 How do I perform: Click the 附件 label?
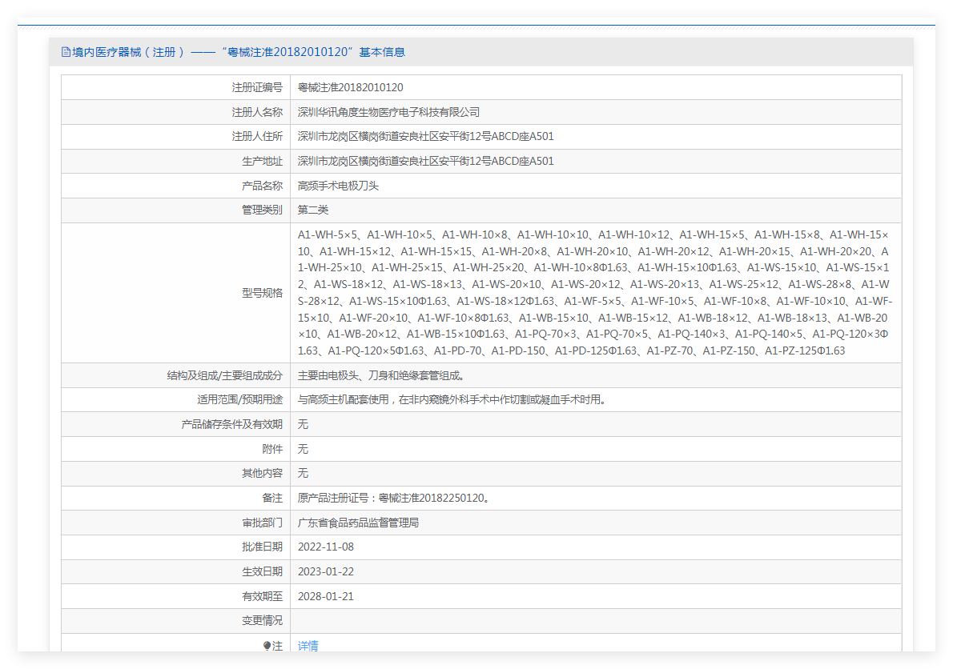point(272,449)
